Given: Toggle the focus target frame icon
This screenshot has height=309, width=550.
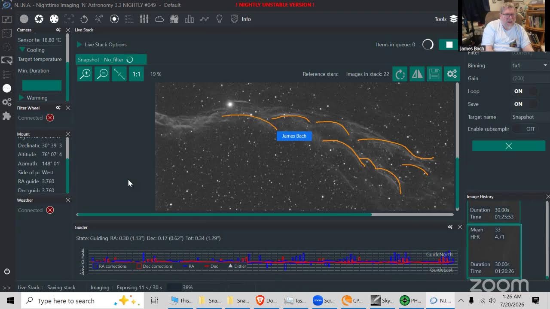Looking at the screenshot, I should point(69,19).
